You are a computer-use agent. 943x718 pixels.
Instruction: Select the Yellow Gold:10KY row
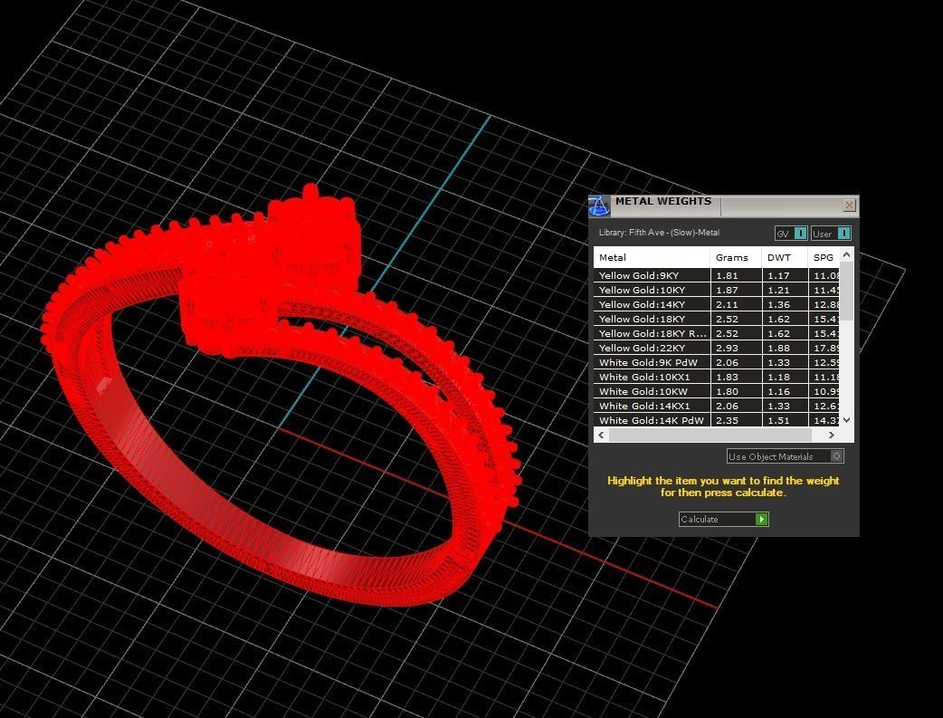(x=717, y=290)
